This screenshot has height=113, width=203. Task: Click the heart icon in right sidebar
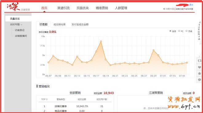(200, 67)
